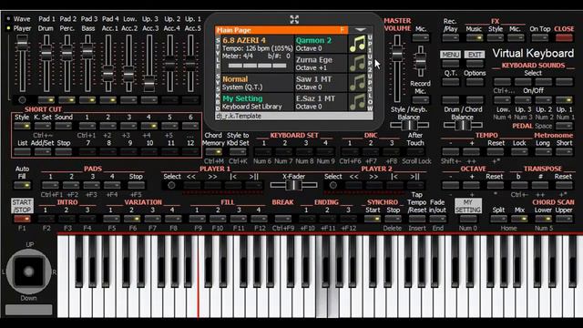Toggle the Chord Memory button
Viewport: 583px width, 328px height.
point(213,151)
